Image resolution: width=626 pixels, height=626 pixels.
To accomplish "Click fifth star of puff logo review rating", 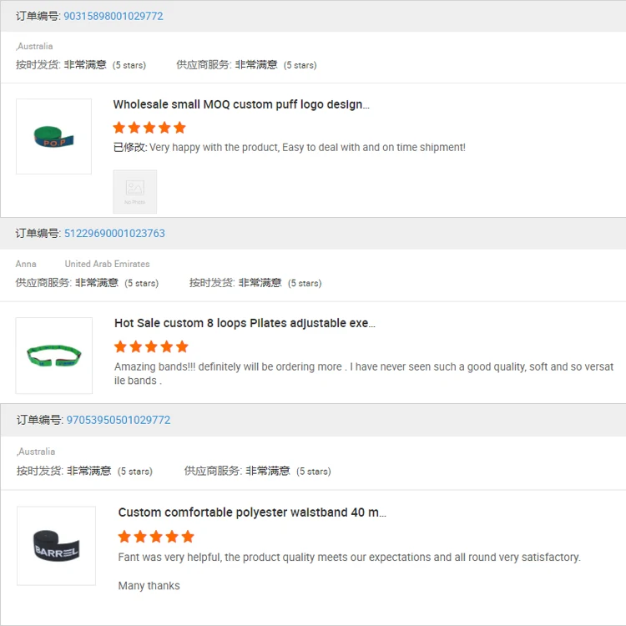I will point(179,128).
